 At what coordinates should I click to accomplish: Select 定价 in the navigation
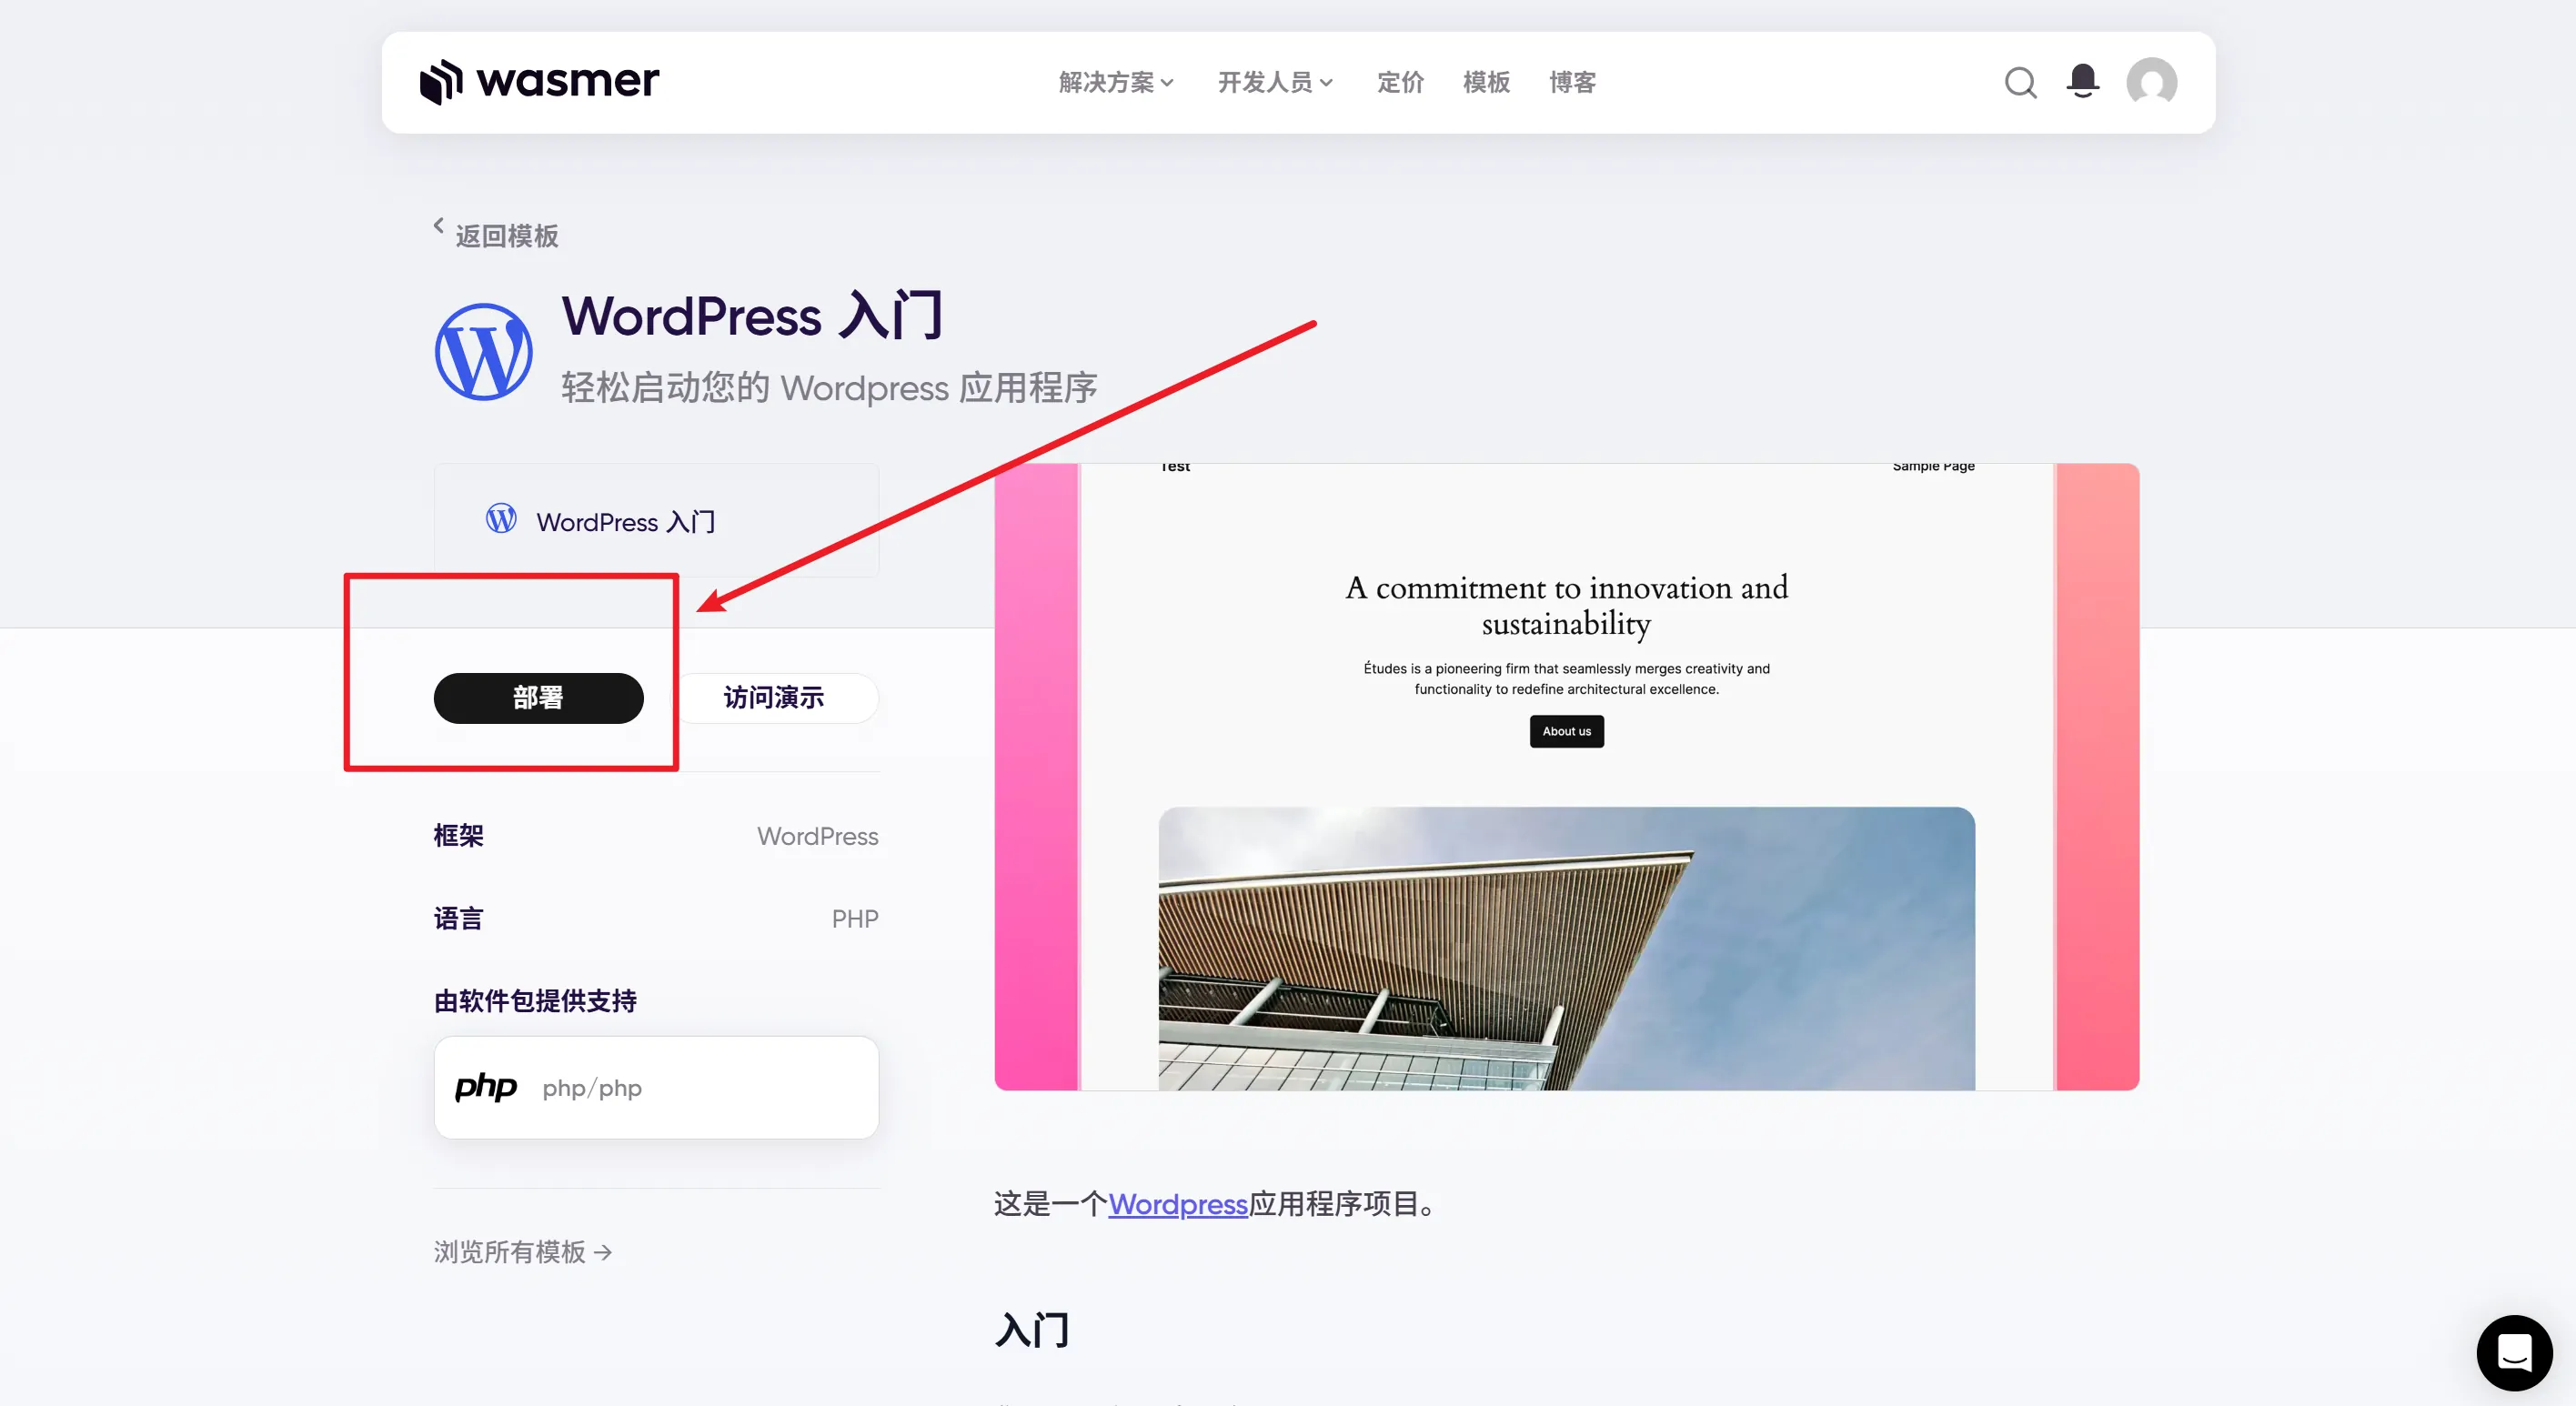(x=1400, y=83)
